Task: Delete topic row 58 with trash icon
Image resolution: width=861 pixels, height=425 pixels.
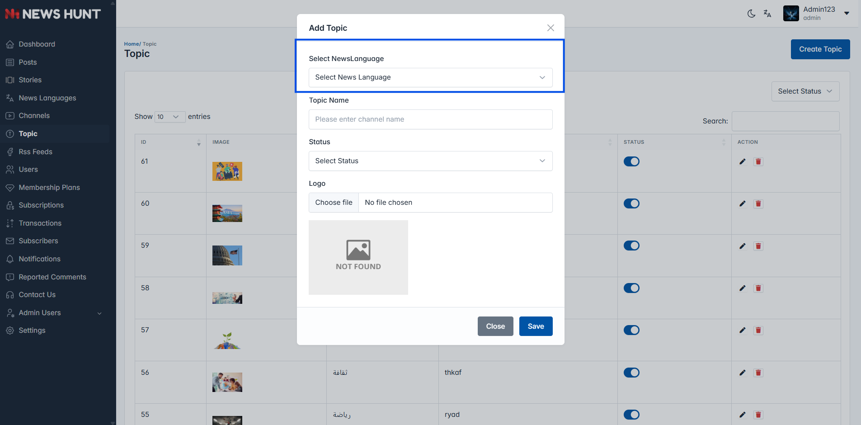Action: [x=758, y=288]
